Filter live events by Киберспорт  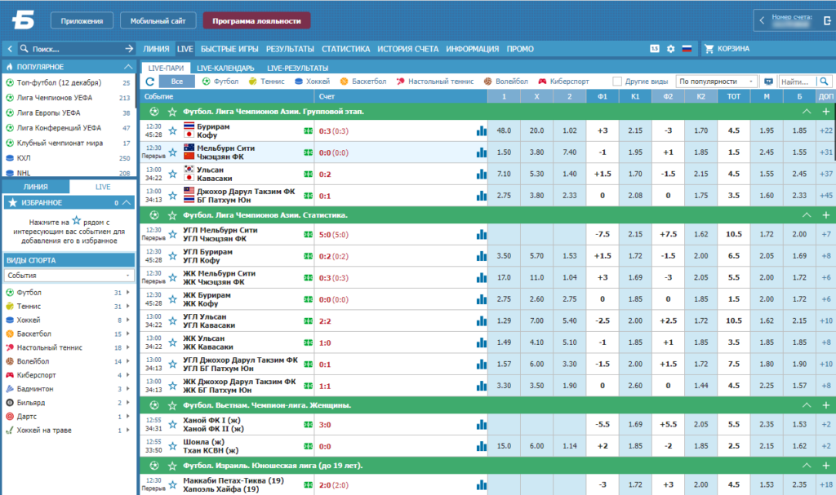click(564, 82)
